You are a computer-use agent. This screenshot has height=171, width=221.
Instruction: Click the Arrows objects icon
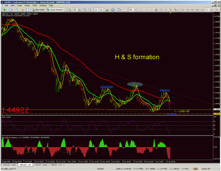coord(175,10)
